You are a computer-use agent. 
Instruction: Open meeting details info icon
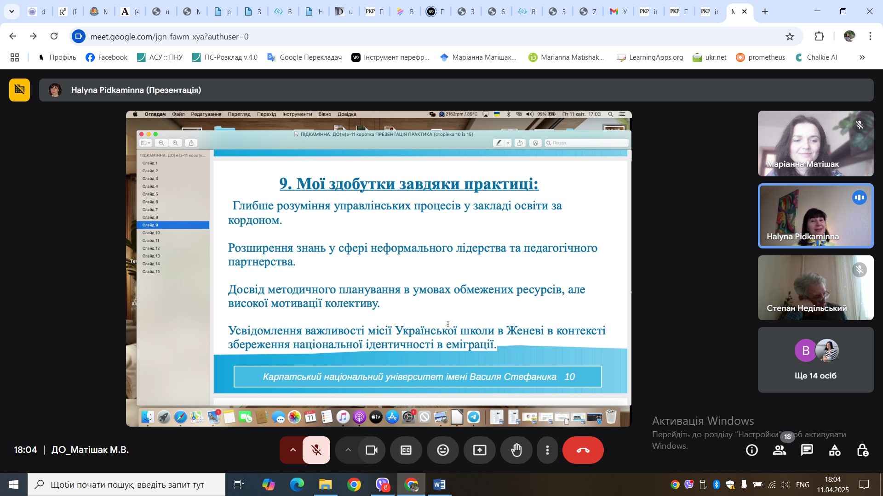752,450
